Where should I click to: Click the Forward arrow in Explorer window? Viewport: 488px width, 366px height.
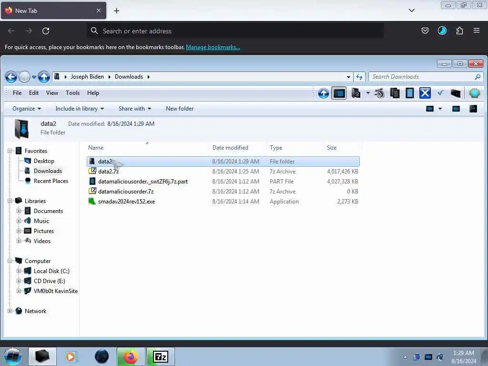(24, 77)
